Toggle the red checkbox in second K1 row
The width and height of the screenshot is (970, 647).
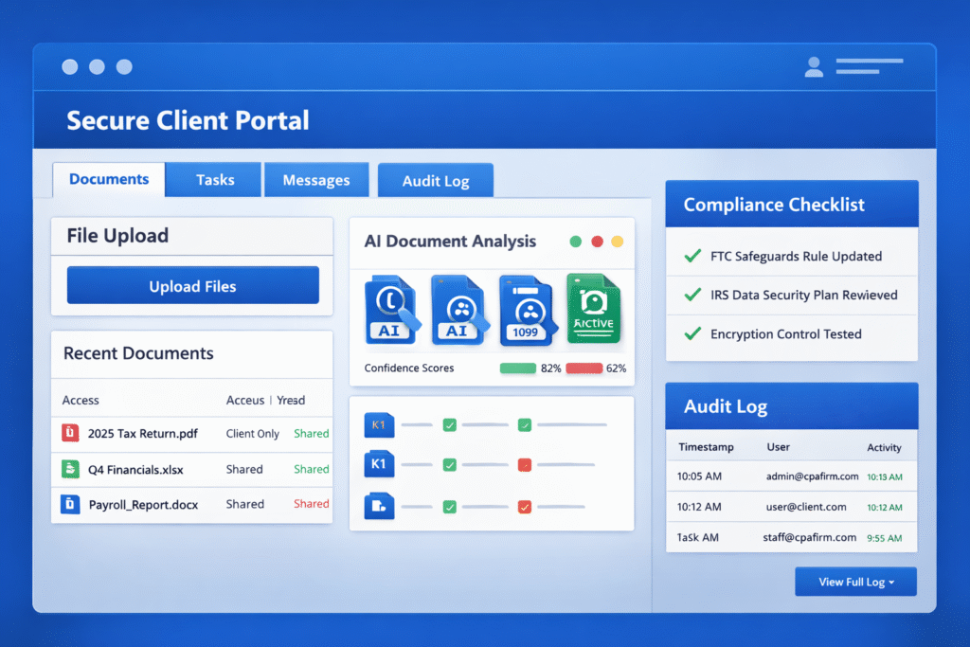pos(524,465)
